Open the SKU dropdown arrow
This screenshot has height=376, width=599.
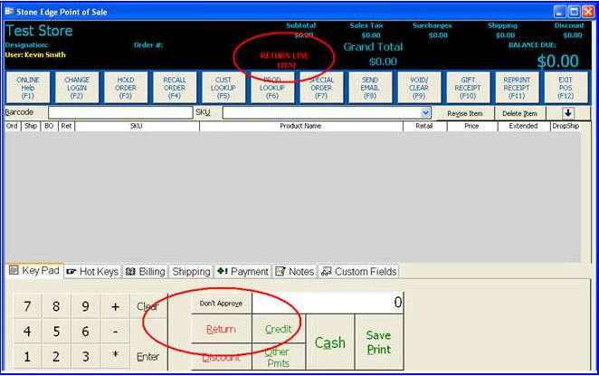pyautogui.click(x=425, y=113)
